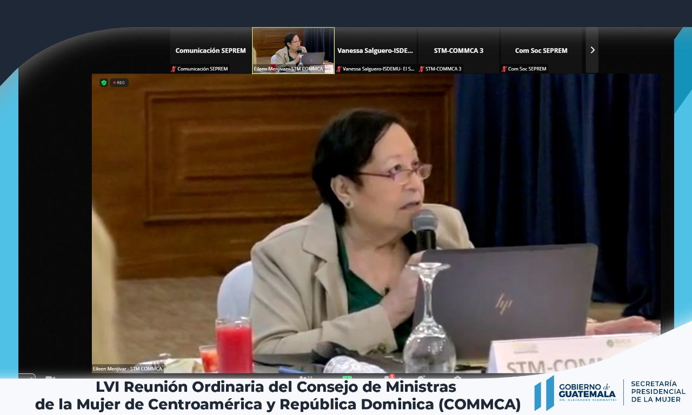Screen dimensions: 692x415
Task: Toggle the video camera icon in bottom toolbar
Action: (50, 377)
